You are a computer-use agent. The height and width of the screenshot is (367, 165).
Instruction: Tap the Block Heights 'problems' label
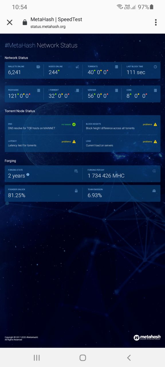pyautogui.click(x=148, y=124)
